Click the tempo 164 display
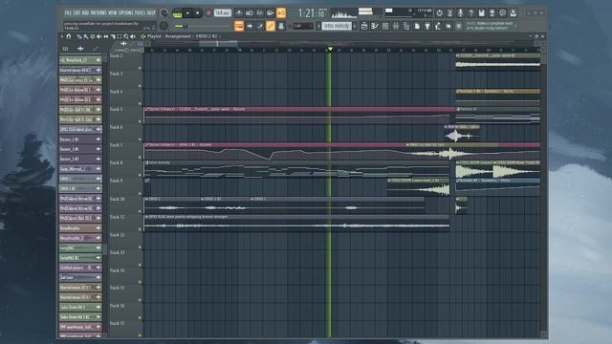The height and width of the screenshot is (344, 612). coord(223,12)
